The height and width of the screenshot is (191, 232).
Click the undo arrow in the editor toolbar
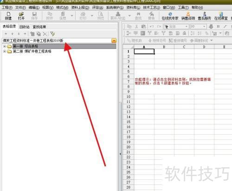(x=152, y=27)
